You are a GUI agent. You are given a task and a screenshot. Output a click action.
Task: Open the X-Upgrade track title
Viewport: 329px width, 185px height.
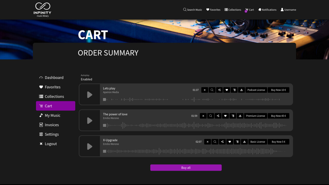coord(110,140)
